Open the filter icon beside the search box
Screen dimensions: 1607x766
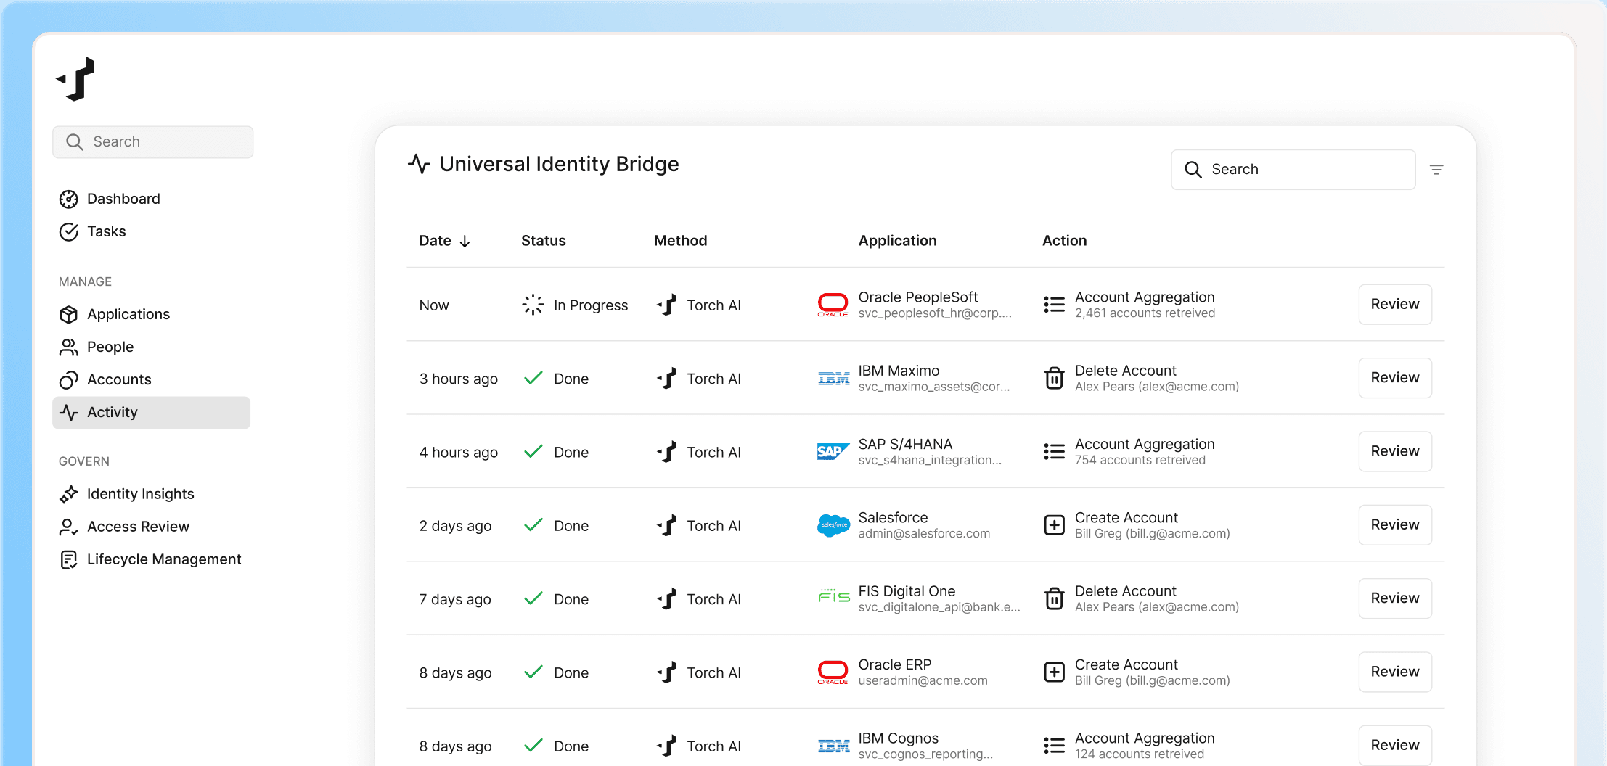[x=1436, y=170]
